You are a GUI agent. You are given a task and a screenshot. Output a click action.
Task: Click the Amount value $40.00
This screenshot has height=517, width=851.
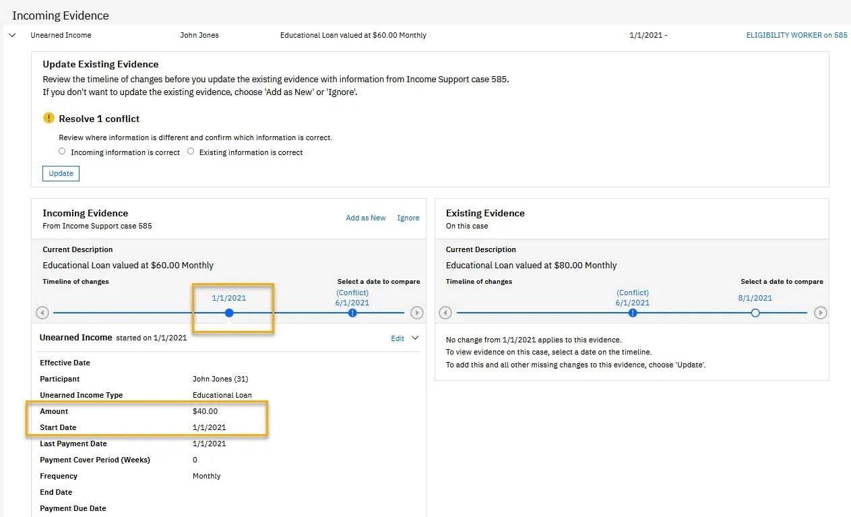[x=206, y=411]
